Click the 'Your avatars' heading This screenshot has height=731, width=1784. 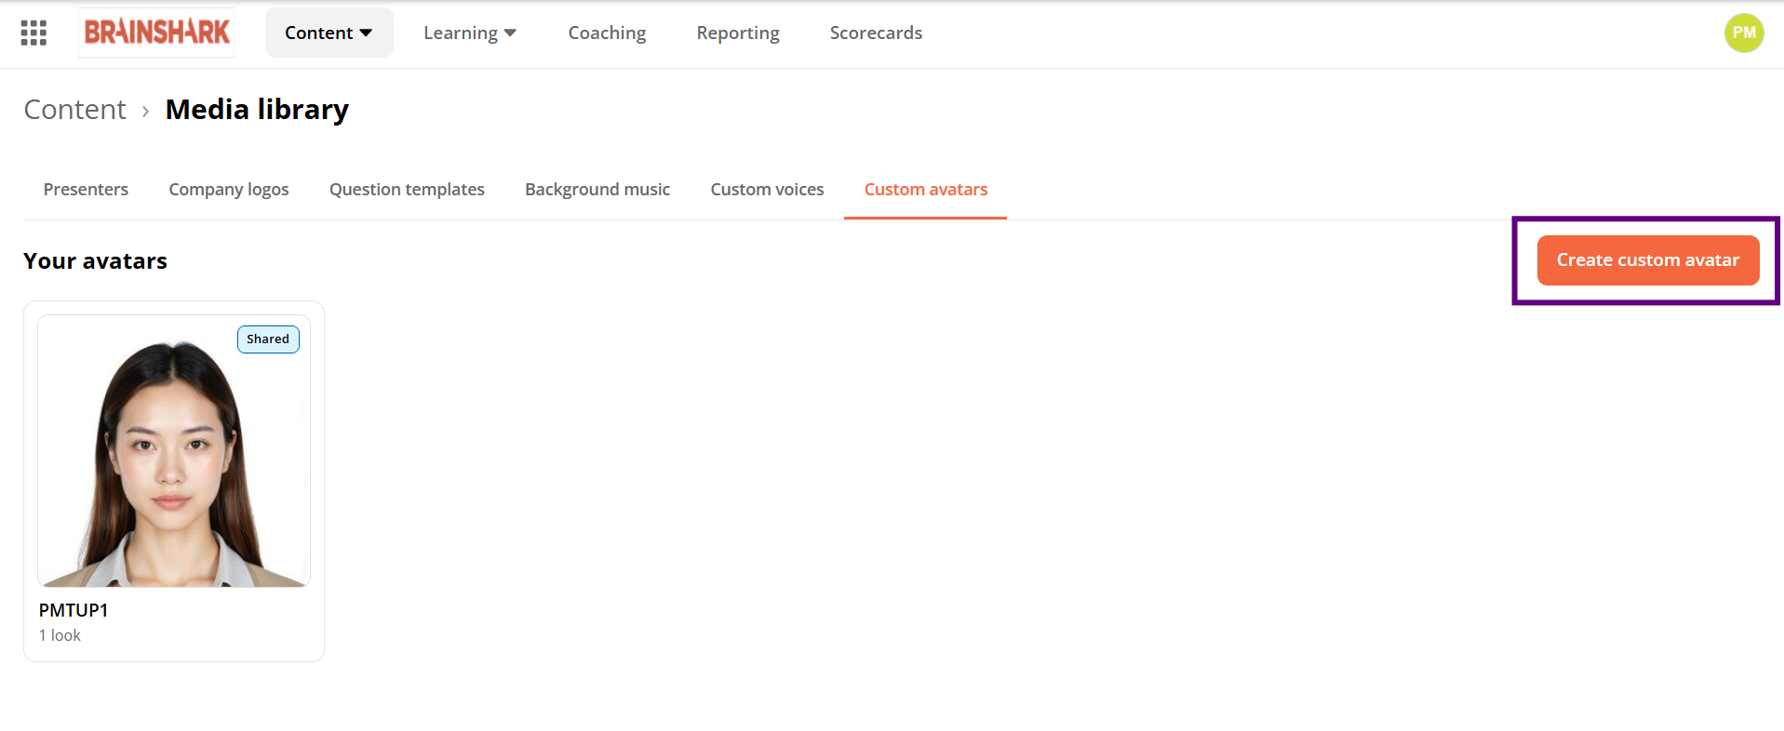(96, 261)
